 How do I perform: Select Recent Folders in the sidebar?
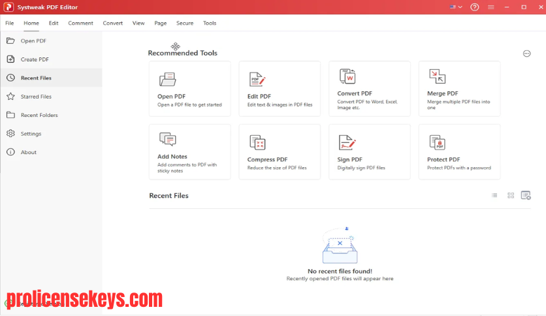(51, 115)
